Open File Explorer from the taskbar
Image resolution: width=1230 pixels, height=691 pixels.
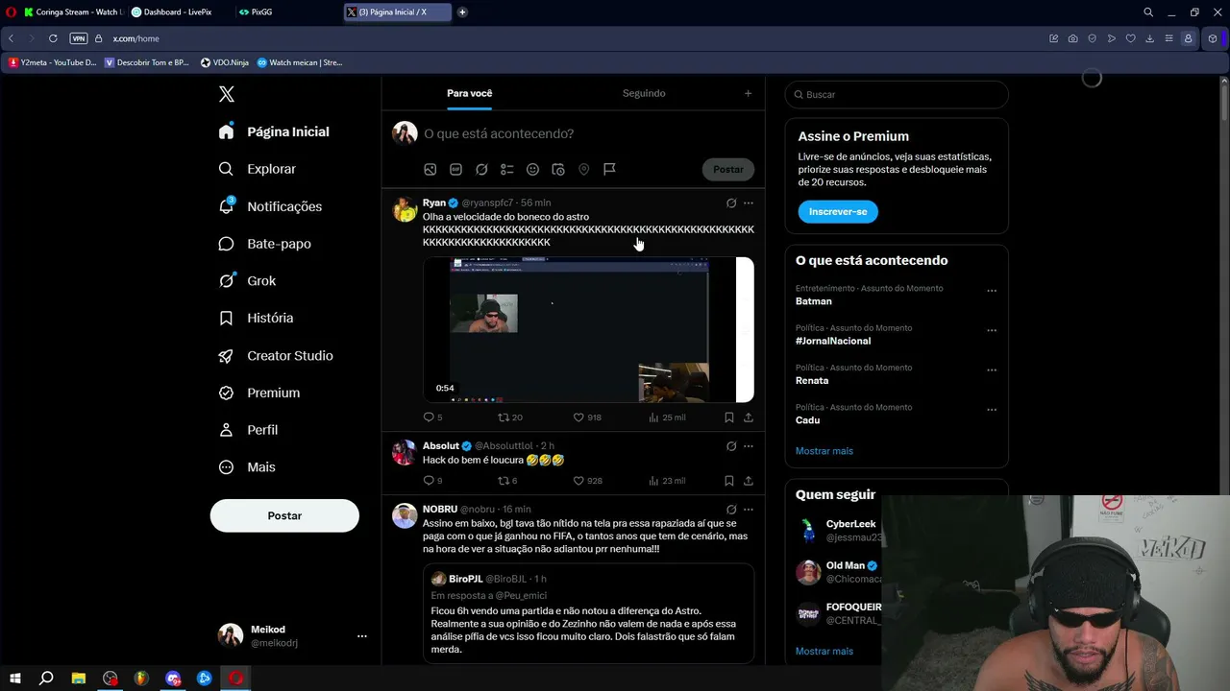click(79, 679)
